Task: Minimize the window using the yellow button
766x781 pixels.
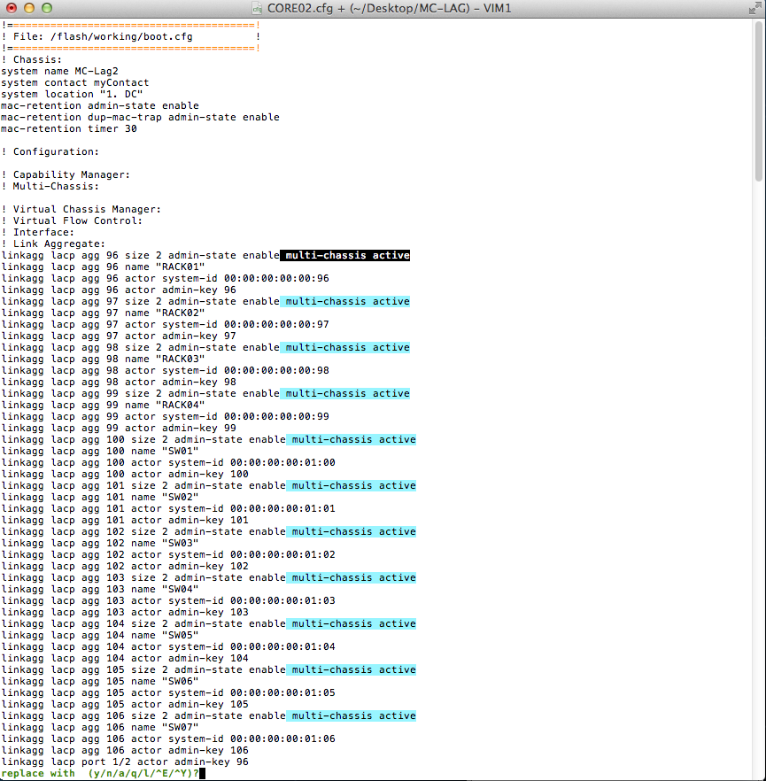Action: click(x=28, y=8)
